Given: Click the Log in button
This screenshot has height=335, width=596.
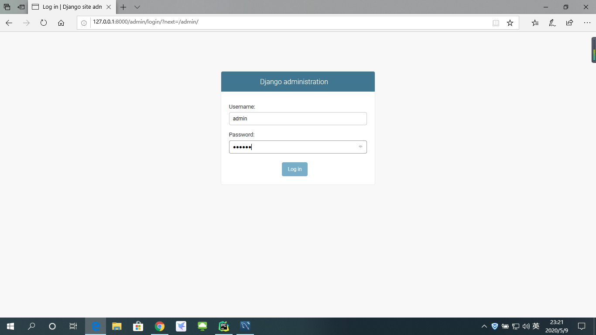Looking at the screenshot, I should coord(295,169).
